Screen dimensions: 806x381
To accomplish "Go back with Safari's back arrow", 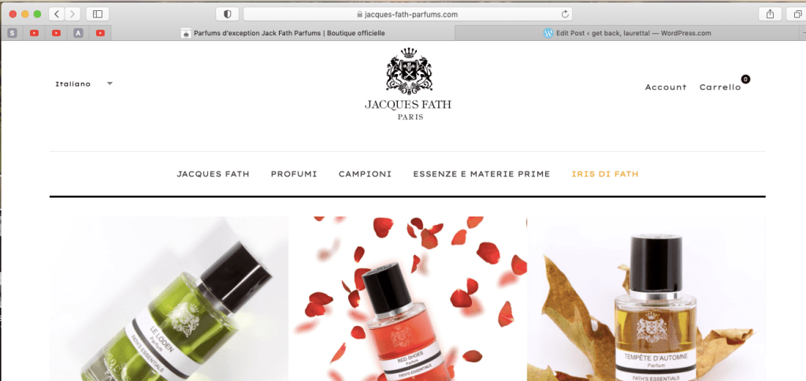I will 57,14.
